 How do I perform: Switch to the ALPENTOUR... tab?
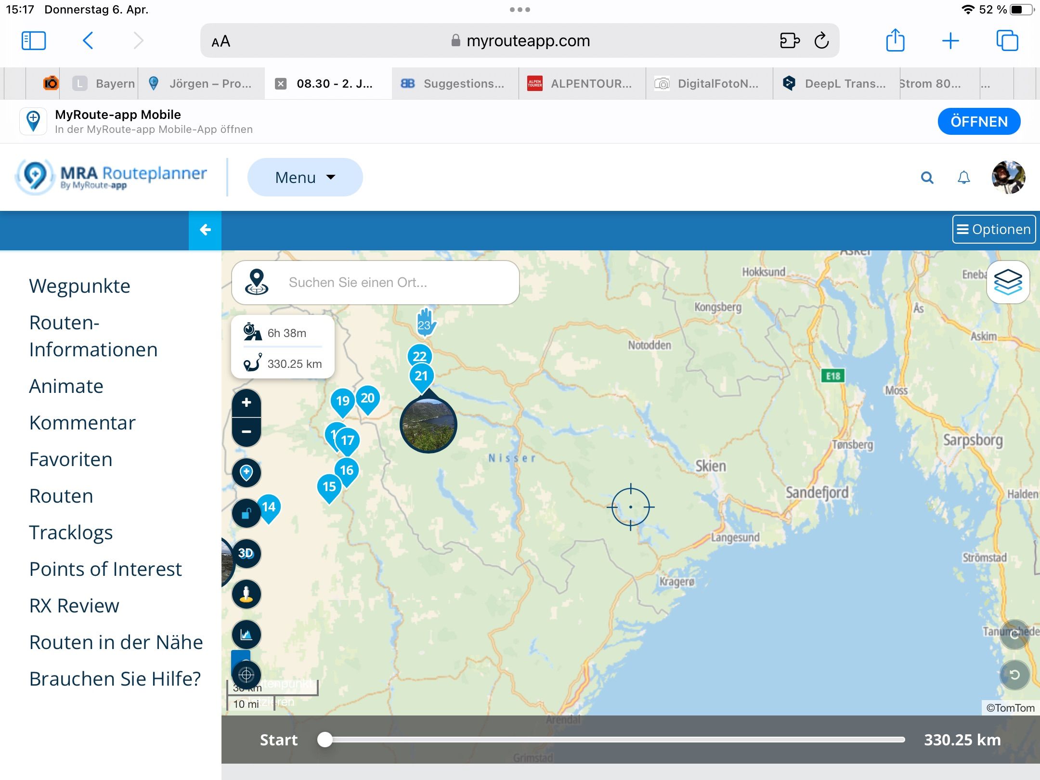point(582,83)
